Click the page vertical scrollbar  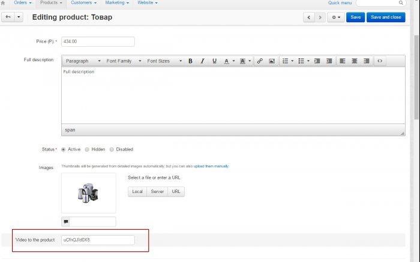pyautogui.click(x=416, y=77)
